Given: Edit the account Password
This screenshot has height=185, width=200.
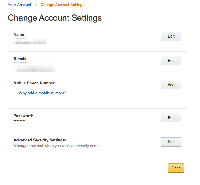Looking at the screenshot, I should pos(171,118).
